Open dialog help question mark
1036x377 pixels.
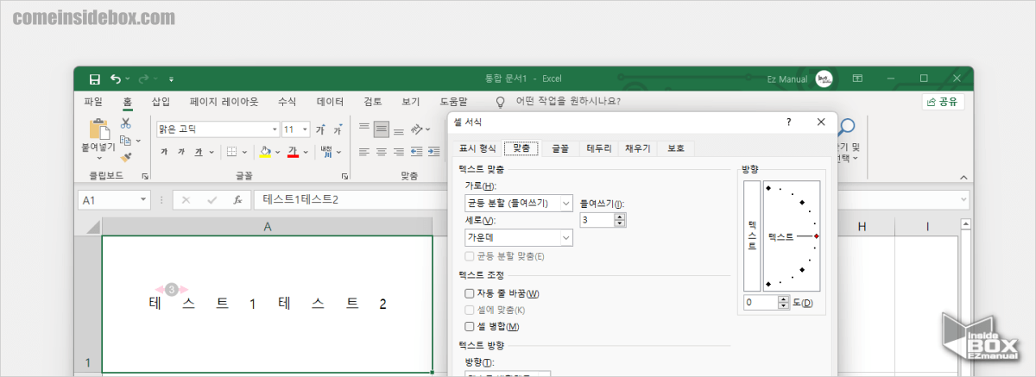(787, 123)
